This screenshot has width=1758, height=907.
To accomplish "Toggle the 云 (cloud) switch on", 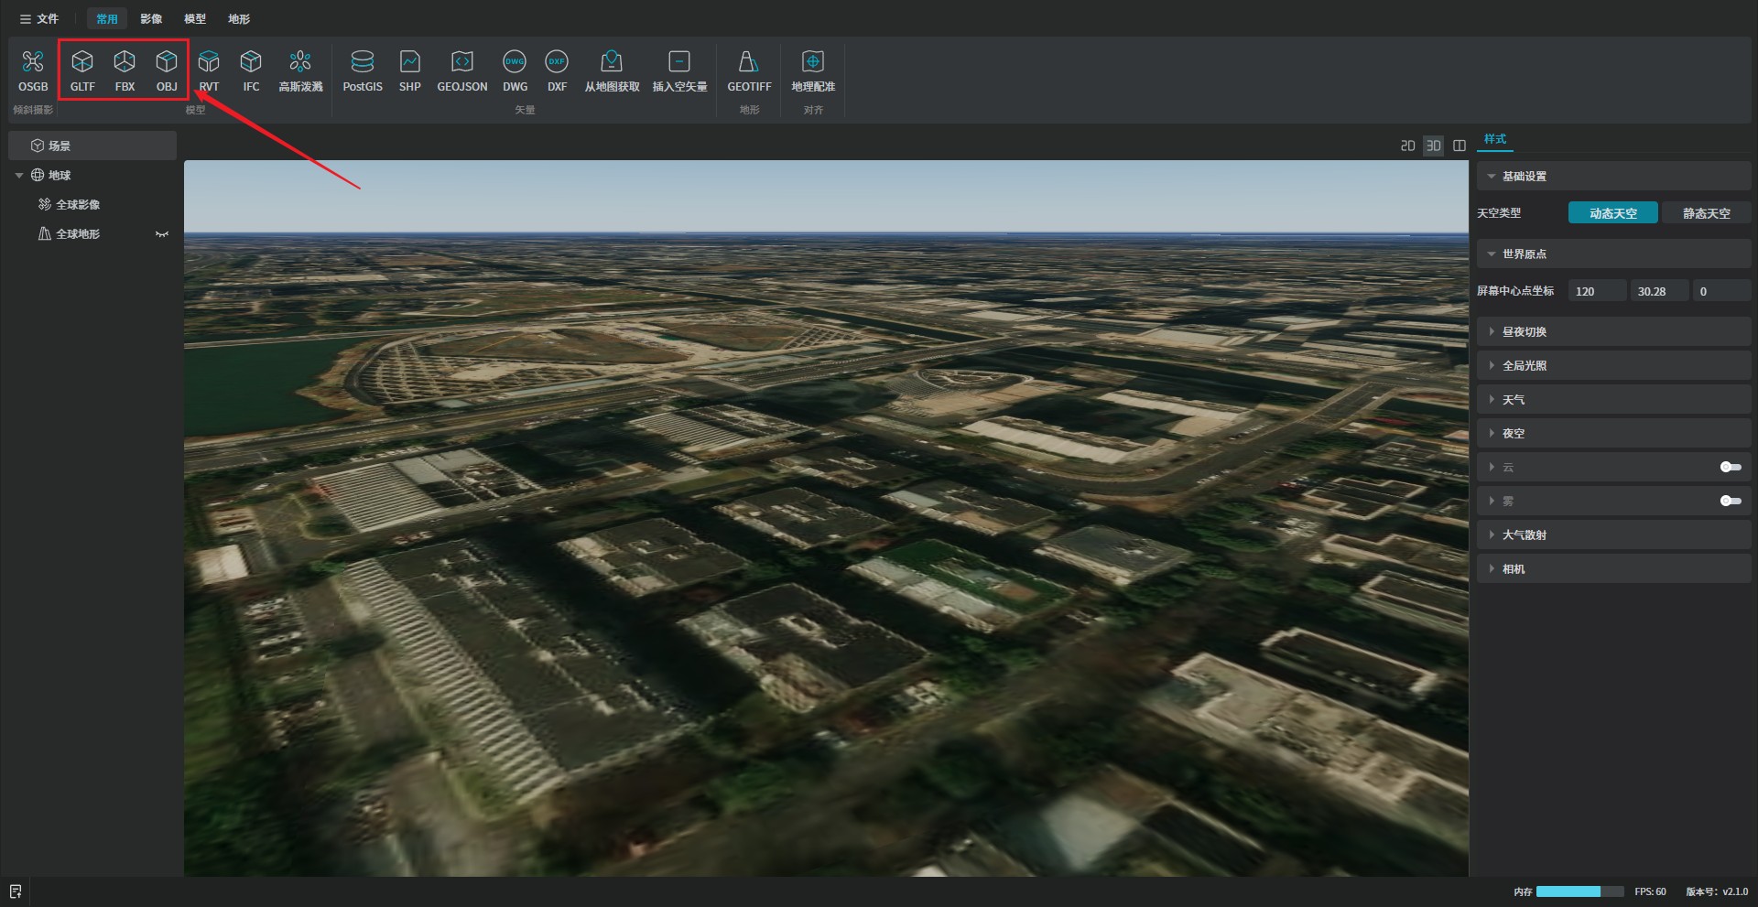I will pos(1730,467).
